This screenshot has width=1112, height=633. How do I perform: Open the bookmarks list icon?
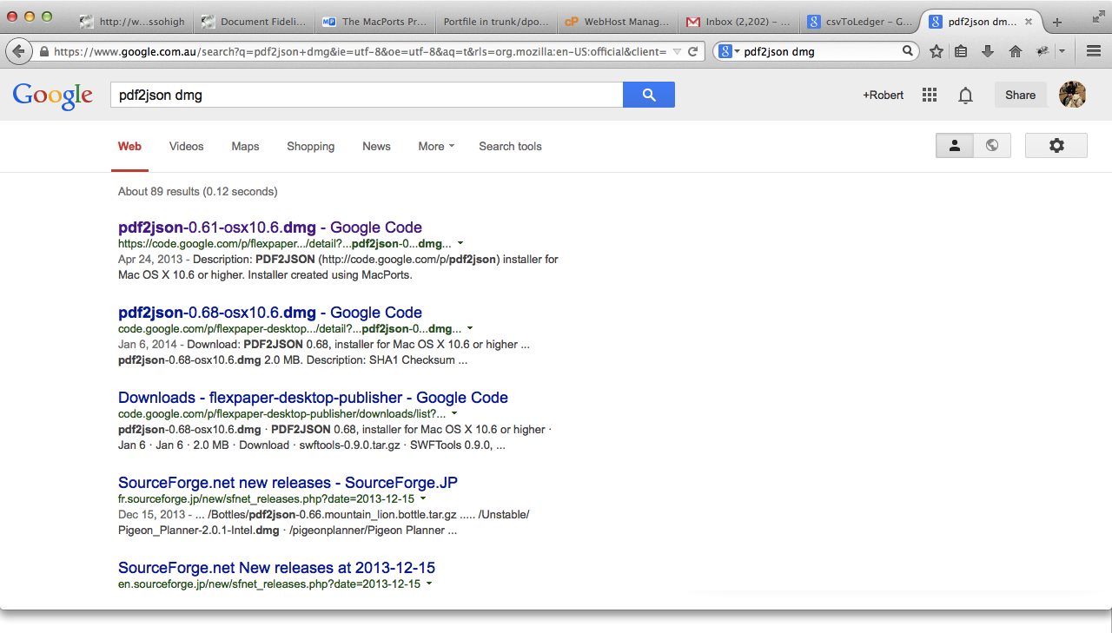point(961,51)
